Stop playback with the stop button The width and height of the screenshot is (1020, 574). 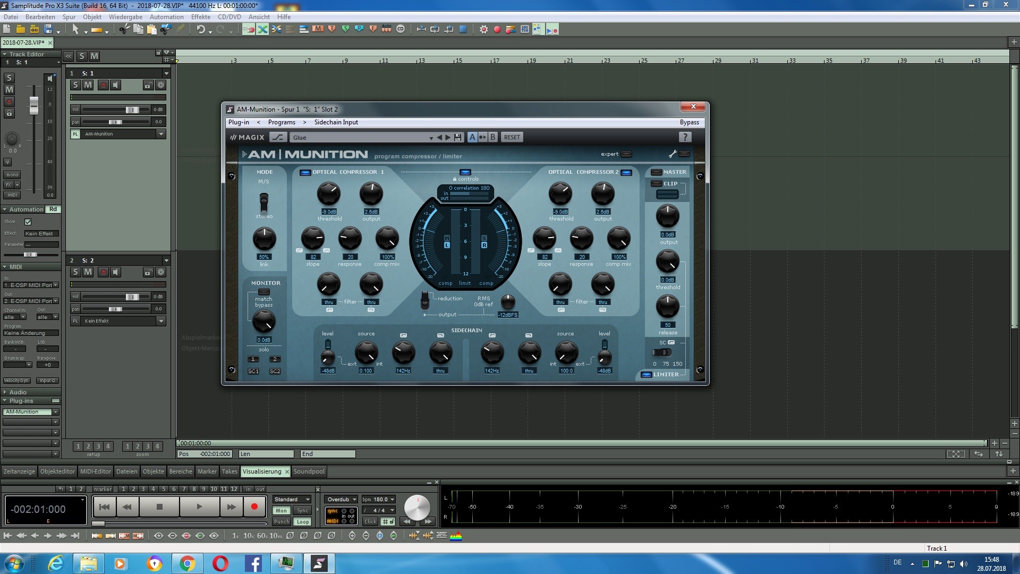pyautogui.click(x=159, y=507)
